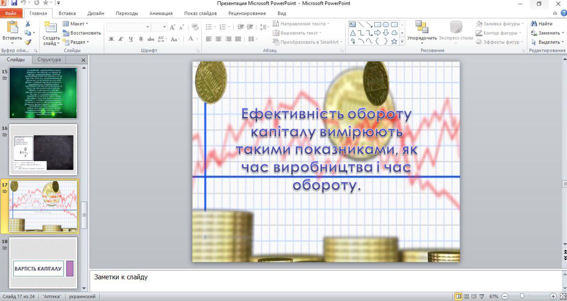Toggle strikethrough abc formatting

150,39
